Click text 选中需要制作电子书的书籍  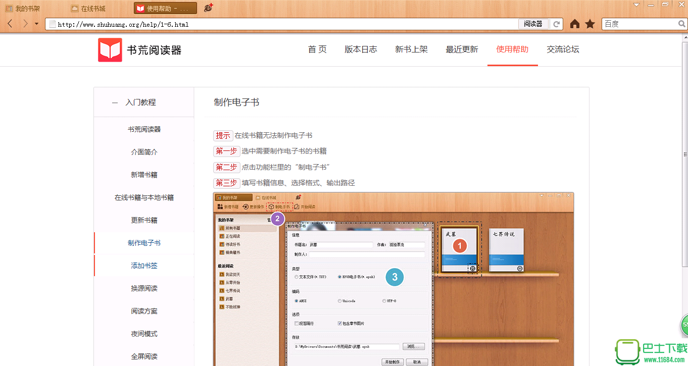pos(284,151)
